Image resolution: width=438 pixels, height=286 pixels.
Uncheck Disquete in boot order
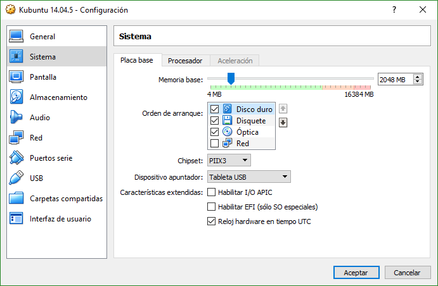[214, 121]
